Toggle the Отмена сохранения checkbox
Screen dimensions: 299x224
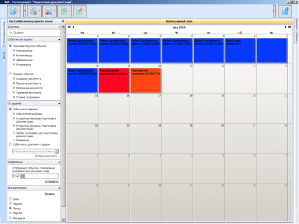(x=14, y=97)
